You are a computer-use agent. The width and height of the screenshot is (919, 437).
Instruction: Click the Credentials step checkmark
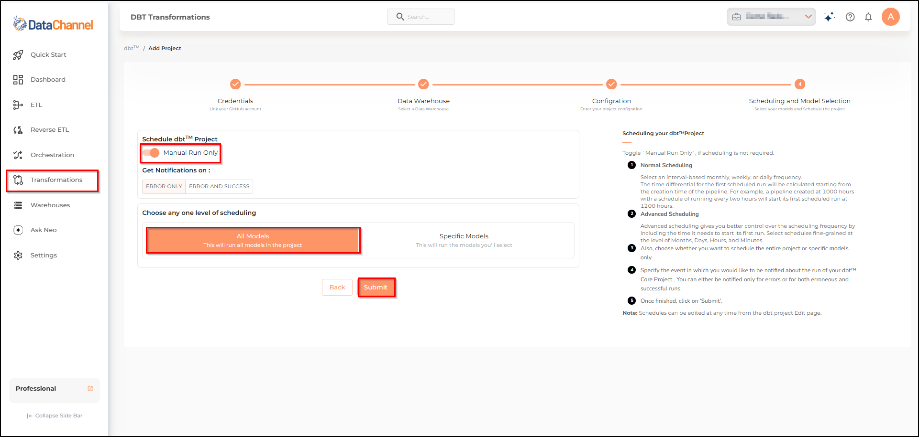(x=235, y=84)
